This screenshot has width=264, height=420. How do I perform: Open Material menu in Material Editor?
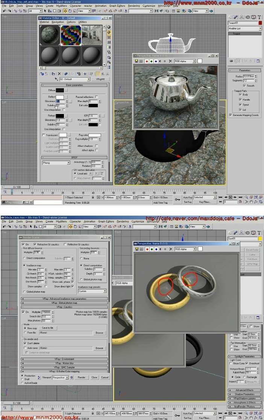(44, 22)
